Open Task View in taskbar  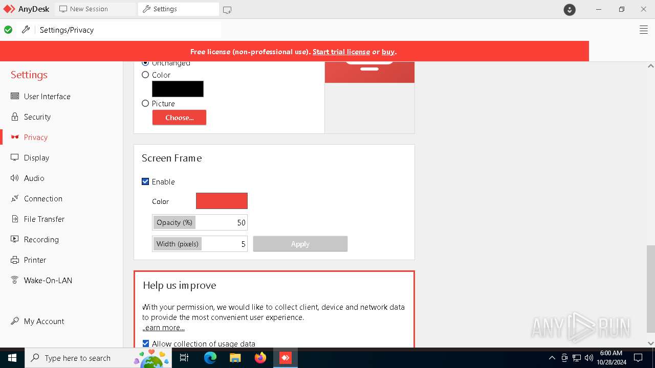pyautogui.click(x=184, y=358)
